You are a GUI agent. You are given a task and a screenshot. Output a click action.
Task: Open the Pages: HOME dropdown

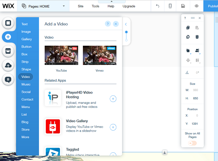point(43,6)
